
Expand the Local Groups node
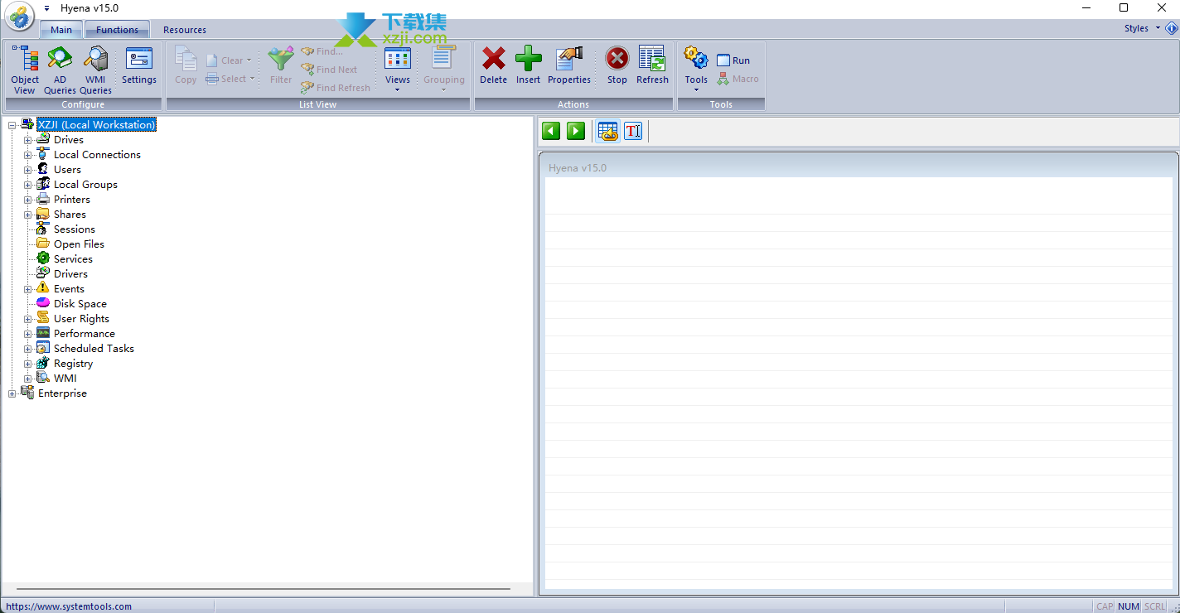(27, 185)
